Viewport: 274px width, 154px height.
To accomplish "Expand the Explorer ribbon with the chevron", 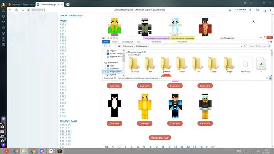I will (268, 42).
